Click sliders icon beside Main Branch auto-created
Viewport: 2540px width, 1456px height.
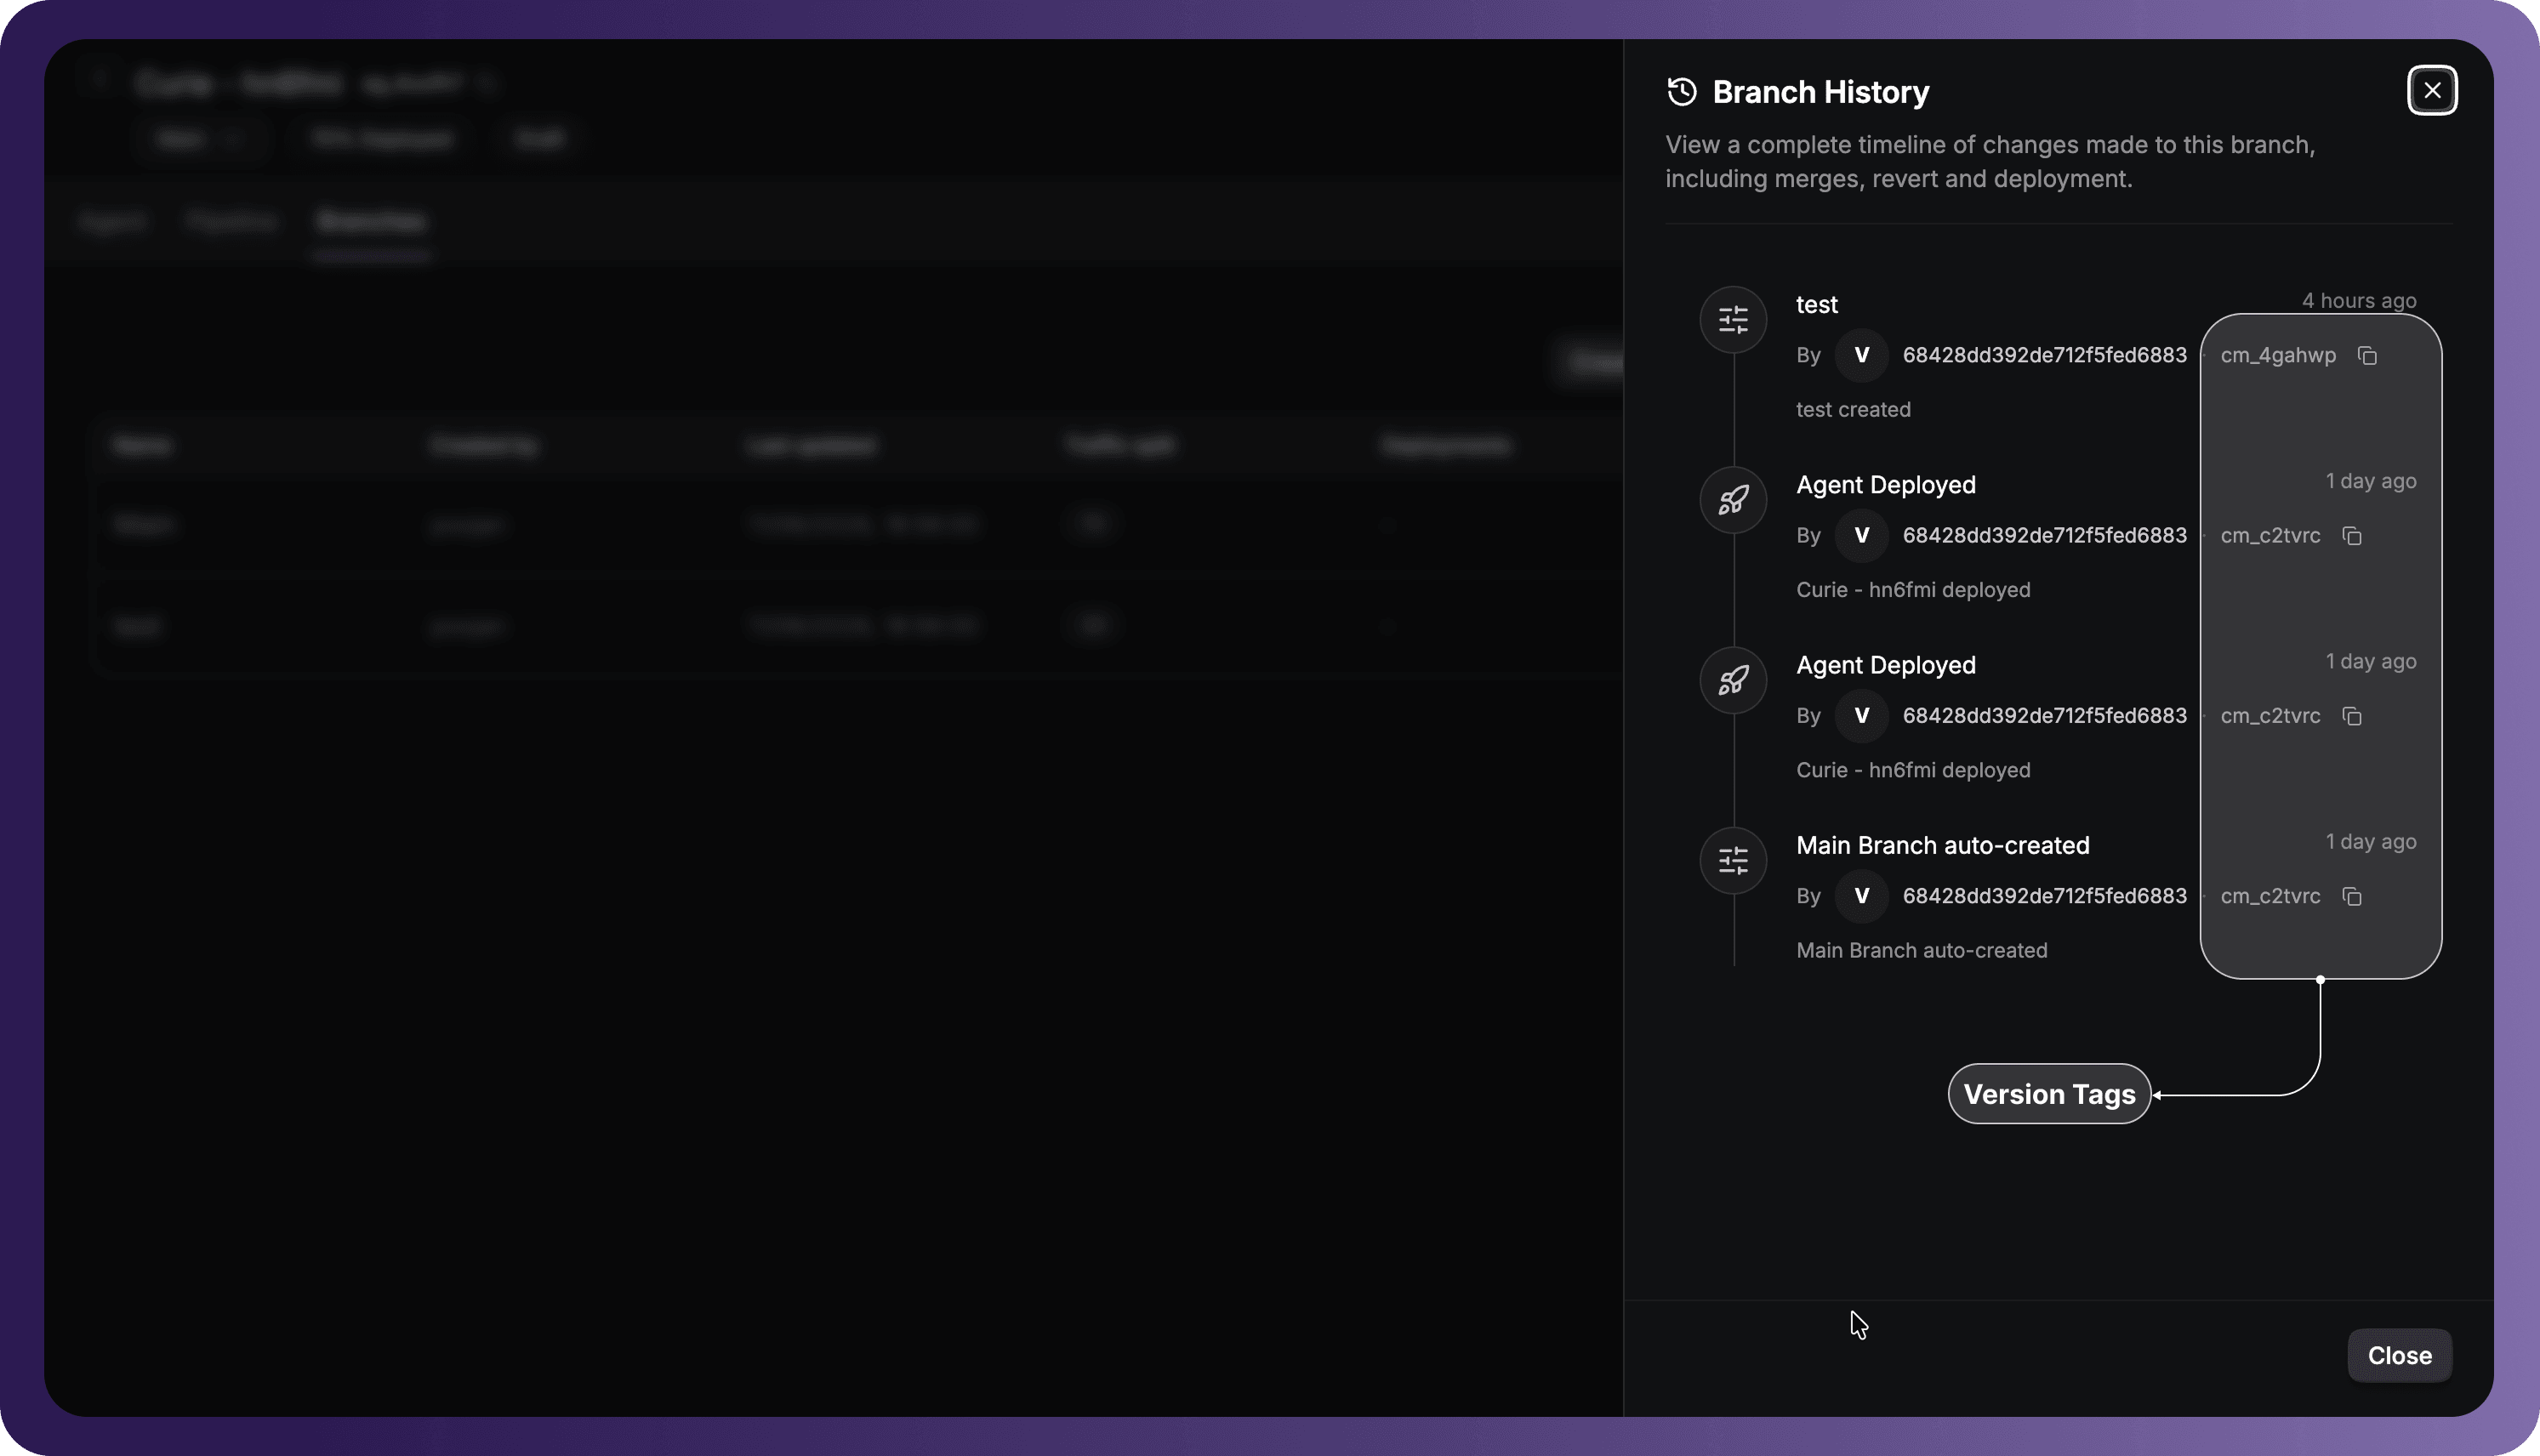pyautogui.click(x=1733, y=860)
